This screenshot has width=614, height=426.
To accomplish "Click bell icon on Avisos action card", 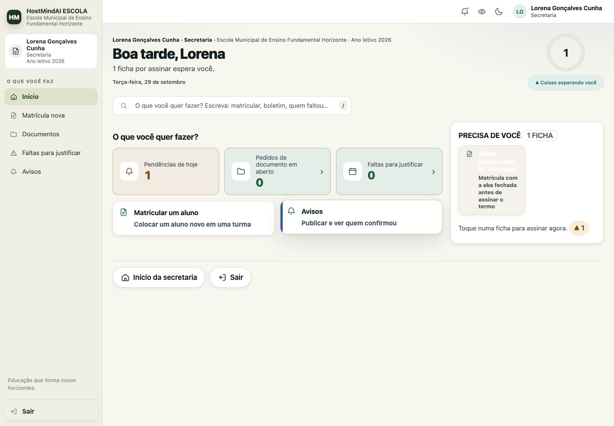I will 291,211.
